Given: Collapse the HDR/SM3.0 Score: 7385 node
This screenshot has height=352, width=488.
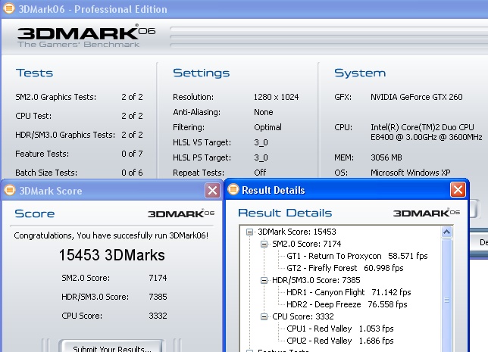Looking at the screenshot, I should tap(264, 281).
